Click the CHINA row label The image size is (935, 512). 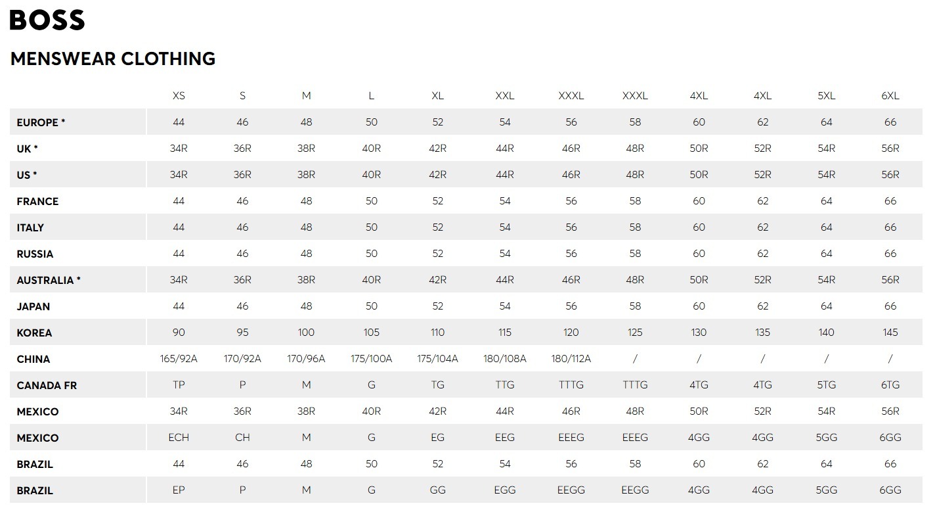click(x=33, y=359)
